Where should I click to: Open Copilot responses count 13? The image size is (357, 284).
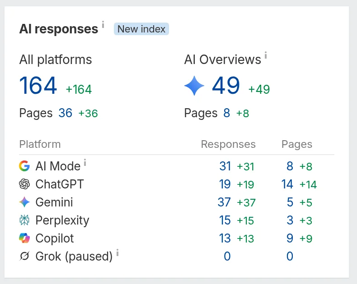click(225, 238)
